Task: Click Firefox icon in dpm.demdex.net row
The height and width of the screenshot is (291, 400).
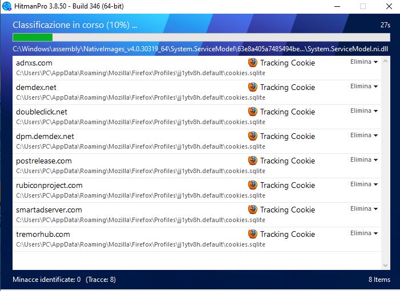Action: (x=253, y=136)
